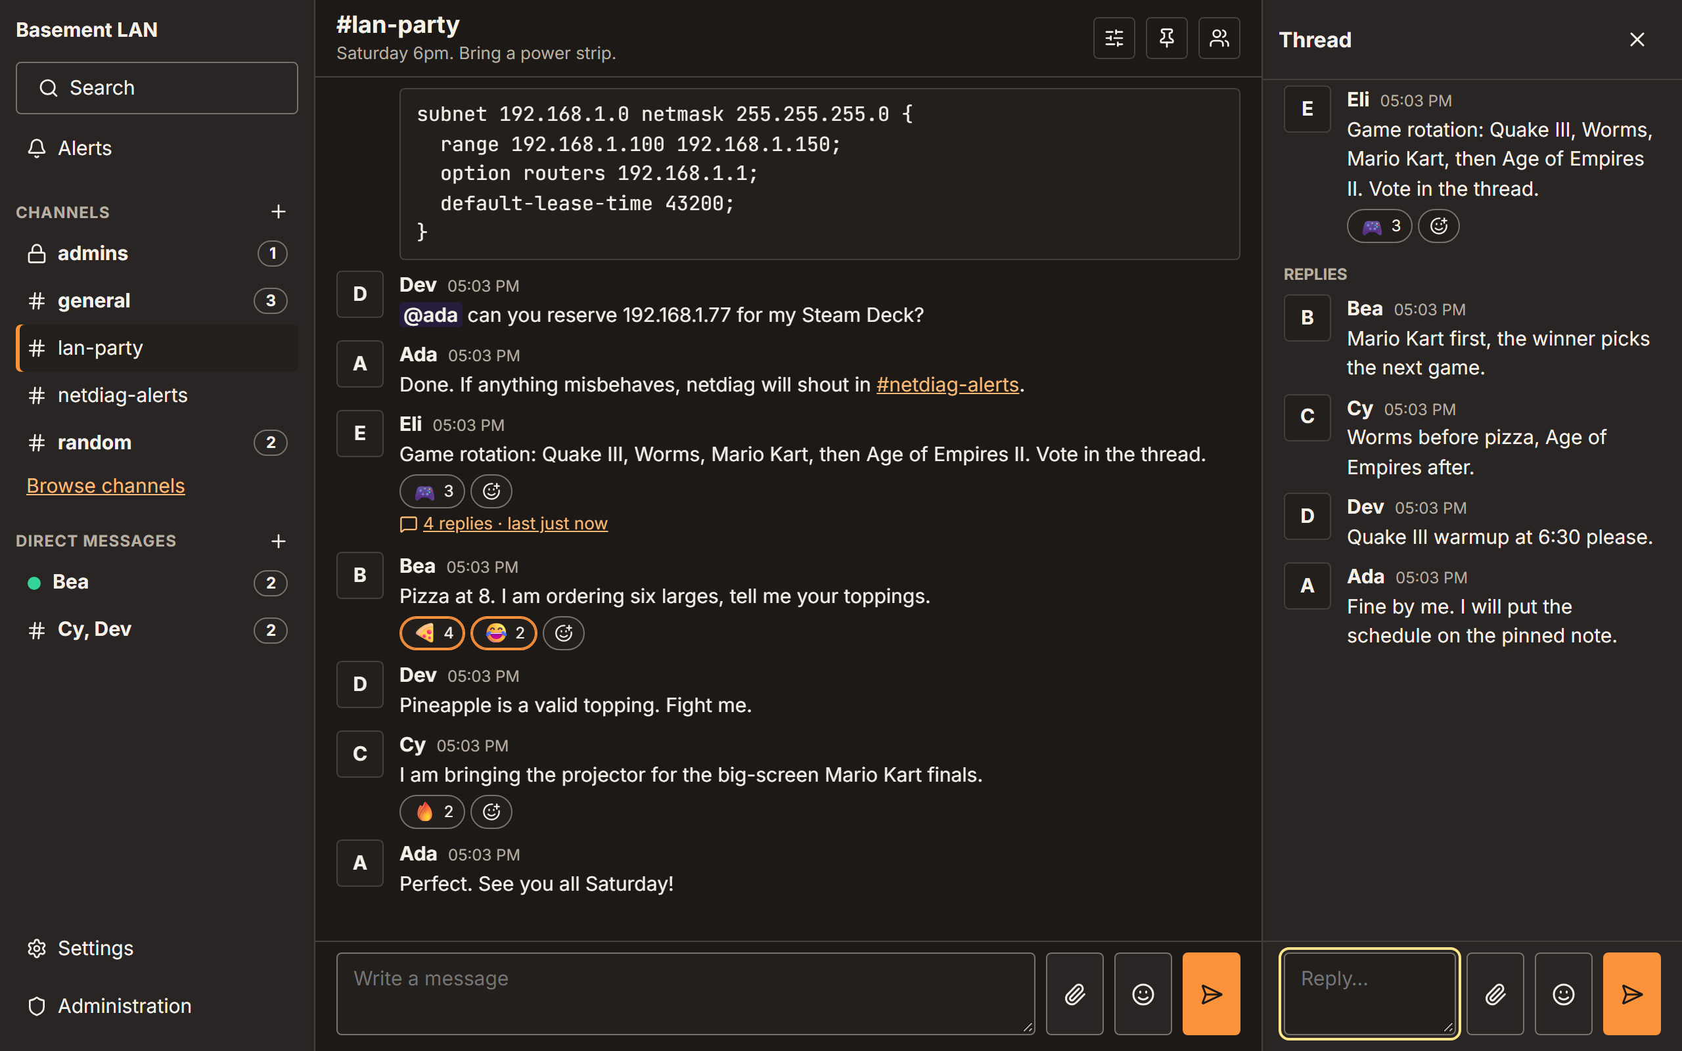Open the netdiag-alerts channel in sidebar
Image resolution: width=1682 pixels, height=1051 pixels.
(x=157, y=395)
